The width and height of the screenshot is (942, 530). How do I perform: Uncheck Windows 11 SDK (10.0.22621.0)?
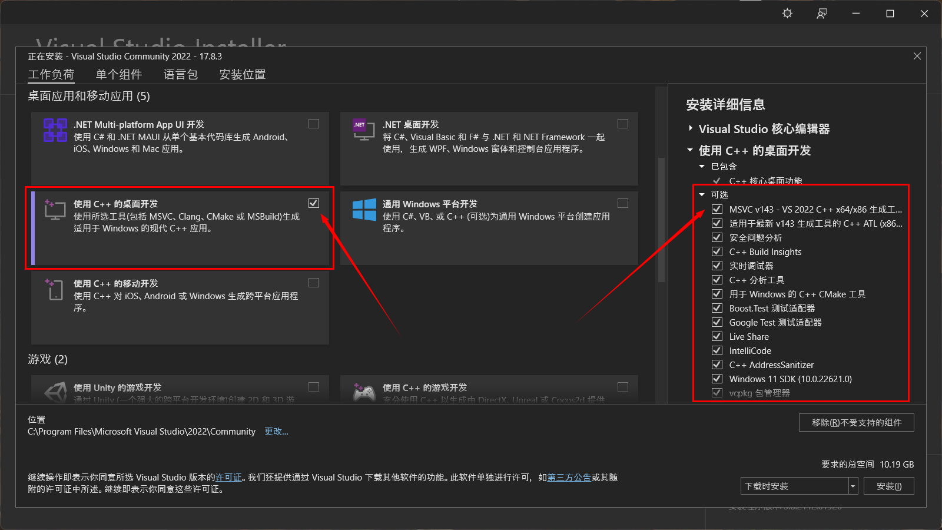[x=717, y=379]
